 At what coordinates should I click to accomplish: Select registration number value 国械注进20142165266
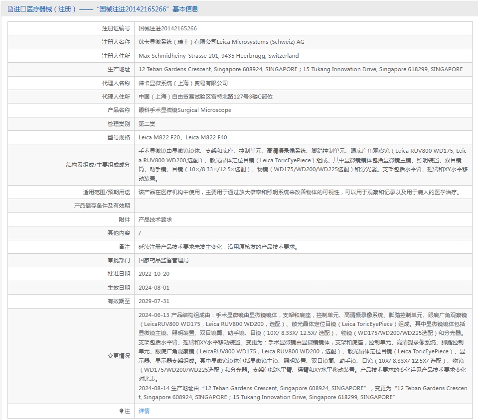tap(167, 28)
